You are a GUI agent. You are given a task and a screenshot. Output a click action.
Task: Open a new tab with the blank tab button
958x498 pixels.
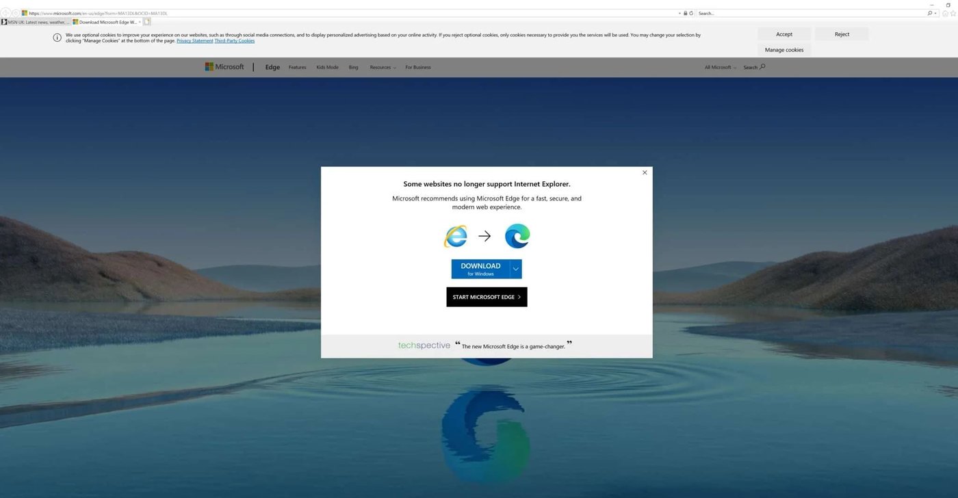(x=146, y=22)
